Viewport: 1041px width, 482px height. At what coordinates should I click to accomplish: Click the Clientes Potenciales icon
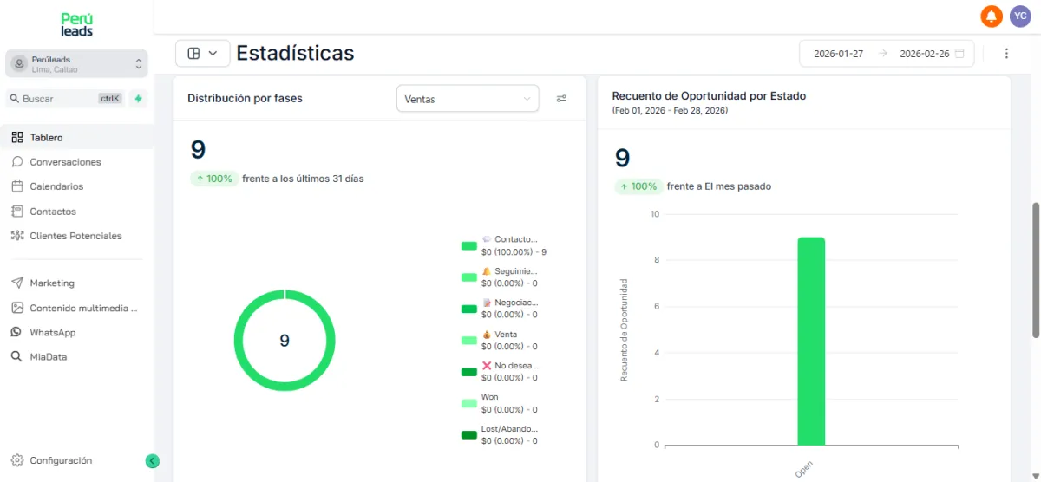[17, 236]
